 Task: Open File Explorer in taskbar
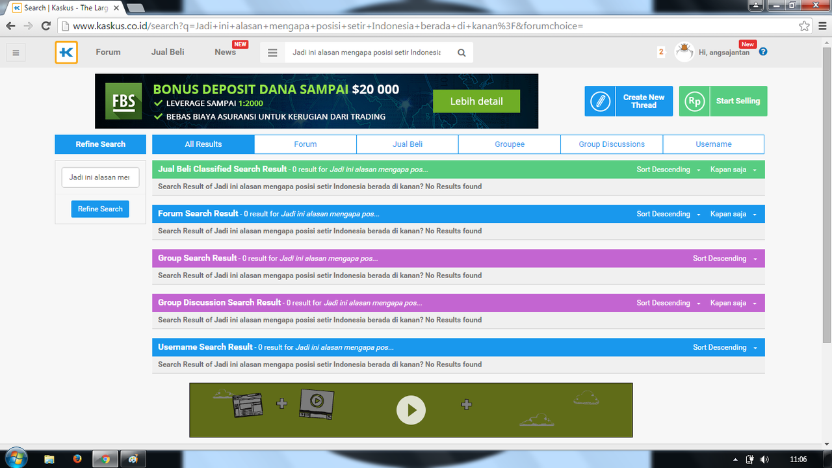(49, 459)
